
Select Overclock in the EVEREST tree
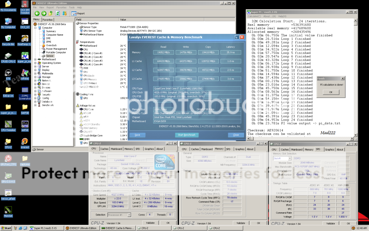pos(51,45)
